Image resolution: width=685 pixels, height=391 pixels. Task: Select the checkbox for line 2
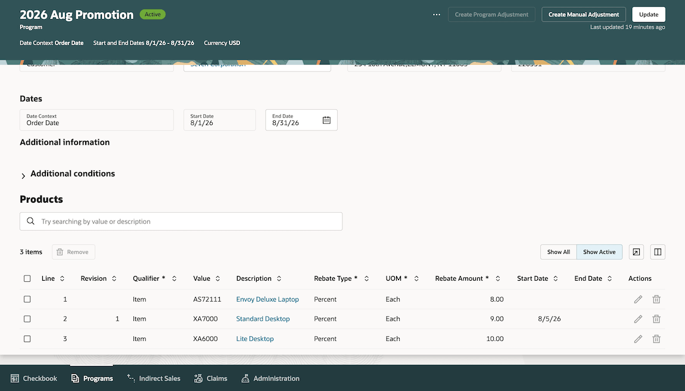point(27,319)
